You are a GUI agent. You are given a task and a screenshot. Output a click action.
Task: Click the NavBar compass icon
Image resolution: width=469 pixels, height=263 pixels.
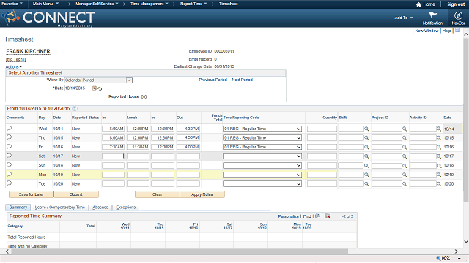458,15
